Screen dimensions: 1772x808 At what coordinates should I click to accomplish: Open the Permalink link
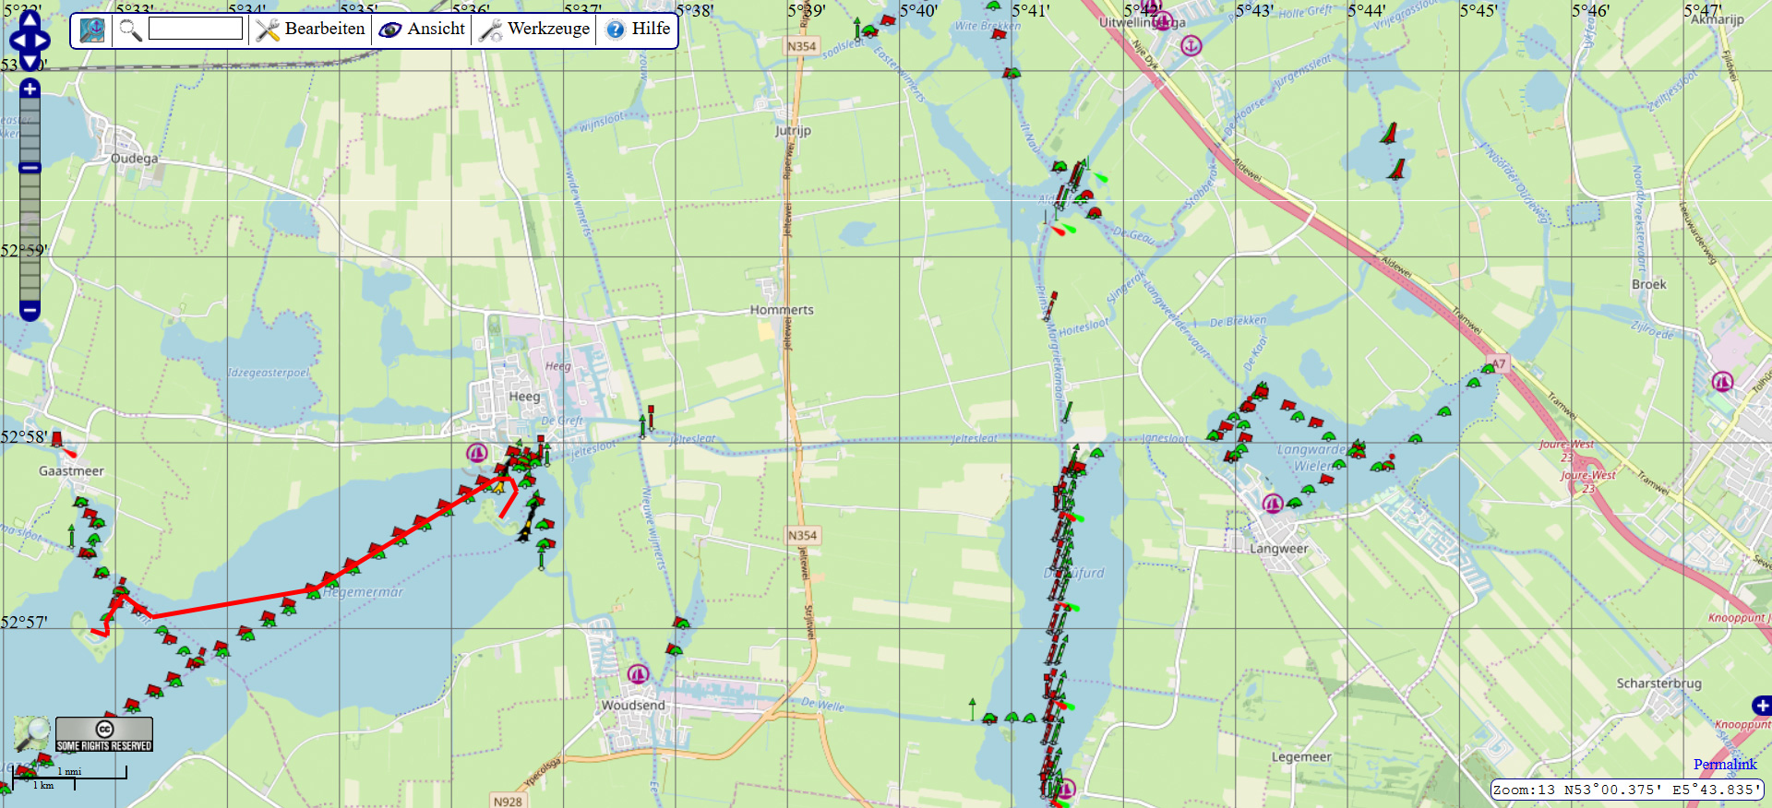1724,764
